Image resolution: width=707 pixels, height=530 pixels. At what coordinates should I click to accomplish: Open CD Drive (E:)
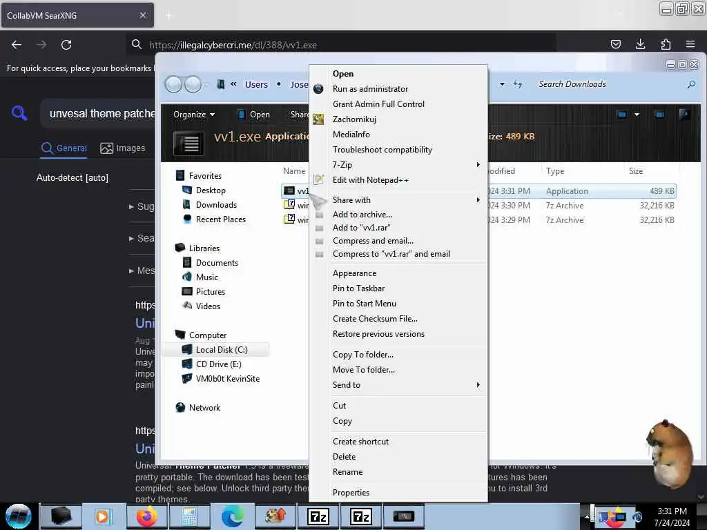tap(218, 364)
